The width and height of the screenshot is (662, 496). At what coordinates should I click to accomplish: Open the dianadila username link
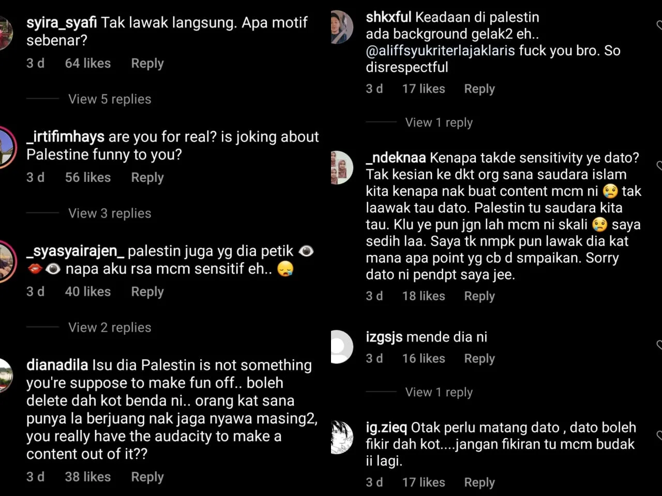point(57,365)
